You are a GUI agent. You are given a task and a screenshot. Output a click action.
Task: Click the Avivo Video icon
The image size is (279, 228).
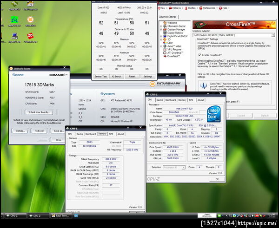165,46
